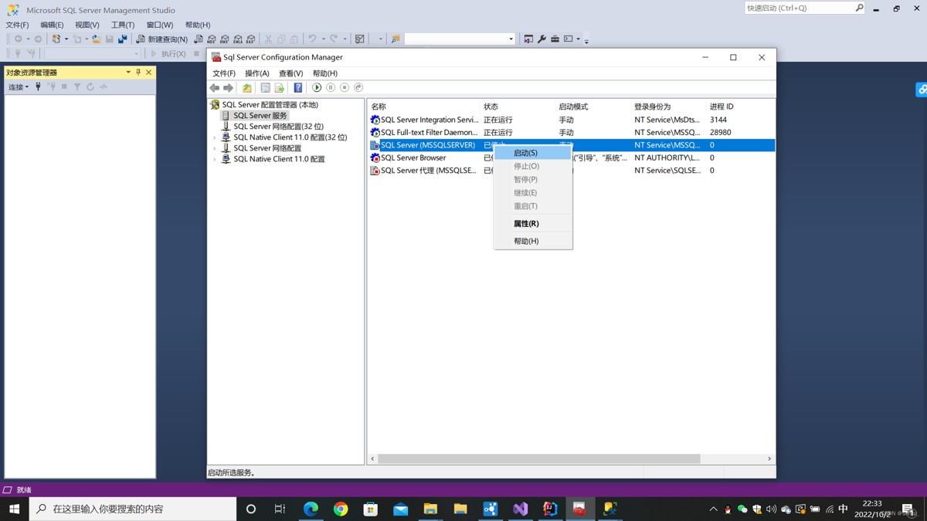Screen dimensions: 927x521
Task: Click the horizontal scrollbar in services list
Action: pyautogui.click(x=538, y=458)
